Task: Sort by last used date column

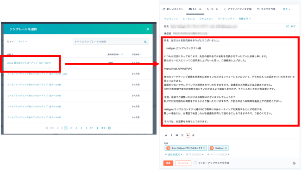Action: pos(115,55)
